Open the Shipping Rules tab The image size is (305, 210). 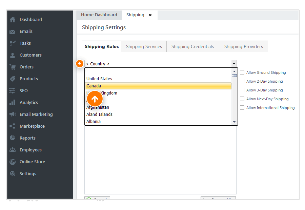point(102,46)
